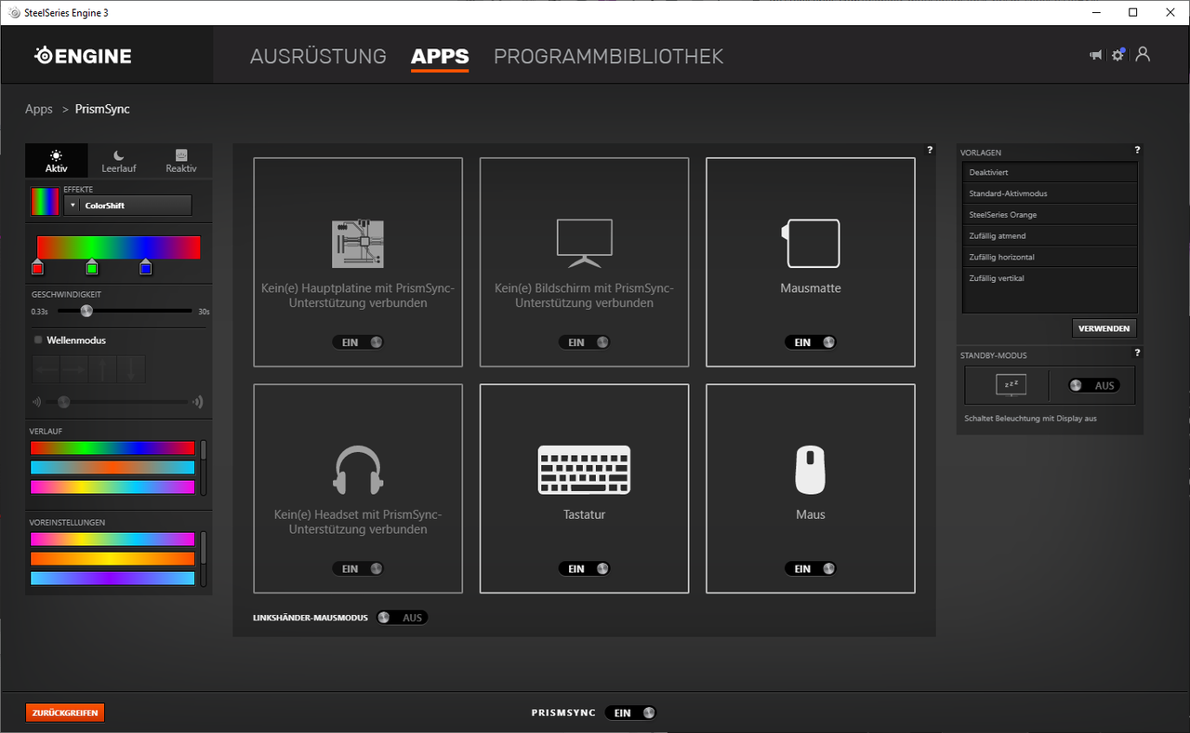This screenshot has width=1190, height=733.
Task: Click the Geschwindigkeit speed slider handle
Action: (86, 311)
